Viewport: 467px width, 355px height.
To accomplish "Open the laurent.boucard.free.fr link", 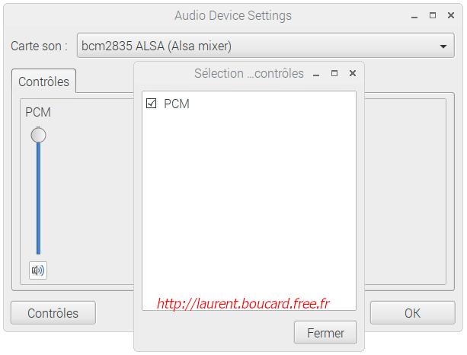I will 243,303.
